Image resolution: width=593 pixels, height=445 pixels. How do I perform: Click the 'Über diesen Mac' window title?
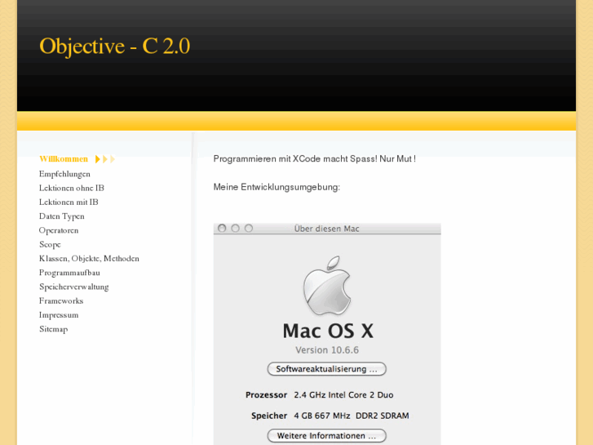[x=327, y=229]
